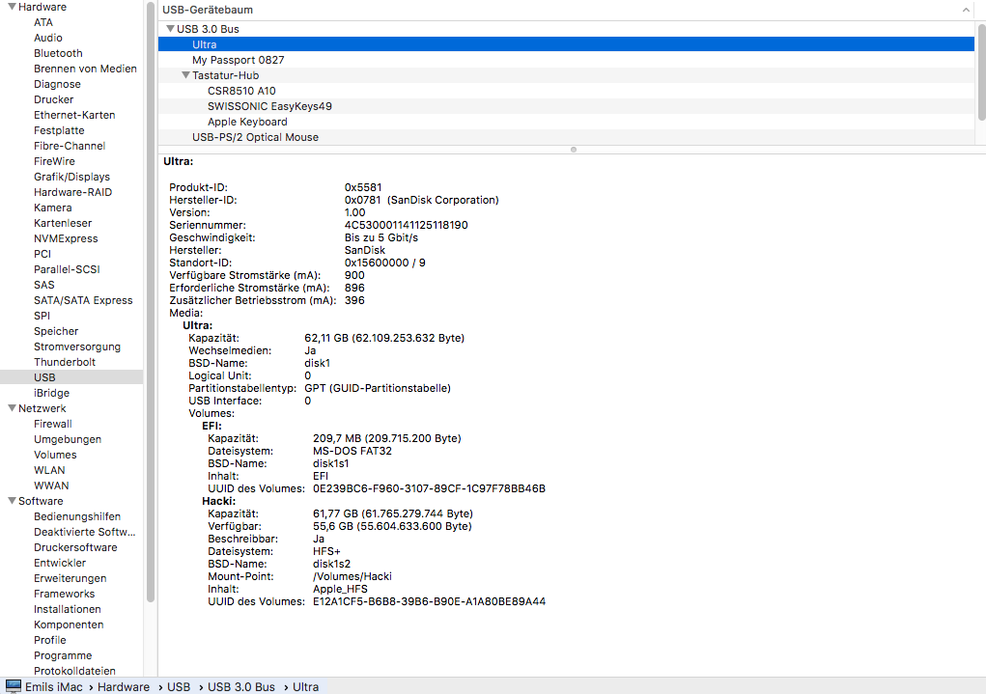The width and height of the screenshot is (986, 694).
Task: Click the sort chevron in USB-Gerätebaum header
Action: point(966,10)
